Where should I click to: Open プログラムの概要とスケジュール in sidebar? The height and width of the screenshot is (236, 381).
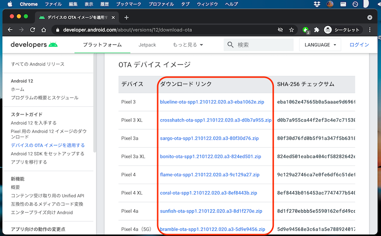[x=45, y=98]
